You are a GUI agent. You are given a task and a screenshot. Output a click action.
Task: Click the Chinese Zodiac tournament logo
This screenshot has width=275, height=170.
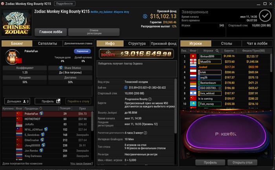pos(17,23)
